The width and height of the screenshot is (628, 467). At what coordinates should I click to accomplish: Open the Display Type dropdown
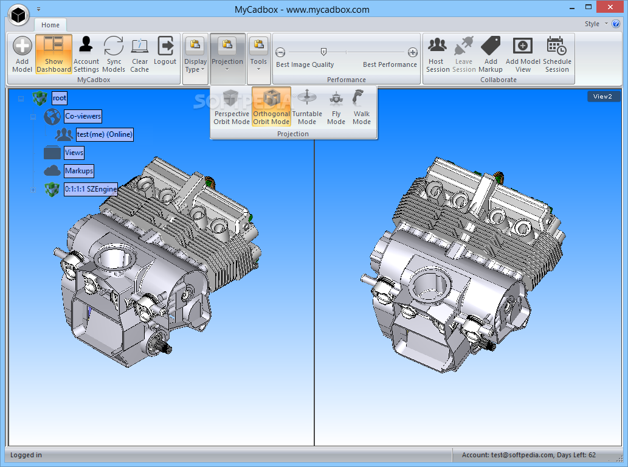tap(195, 58)
